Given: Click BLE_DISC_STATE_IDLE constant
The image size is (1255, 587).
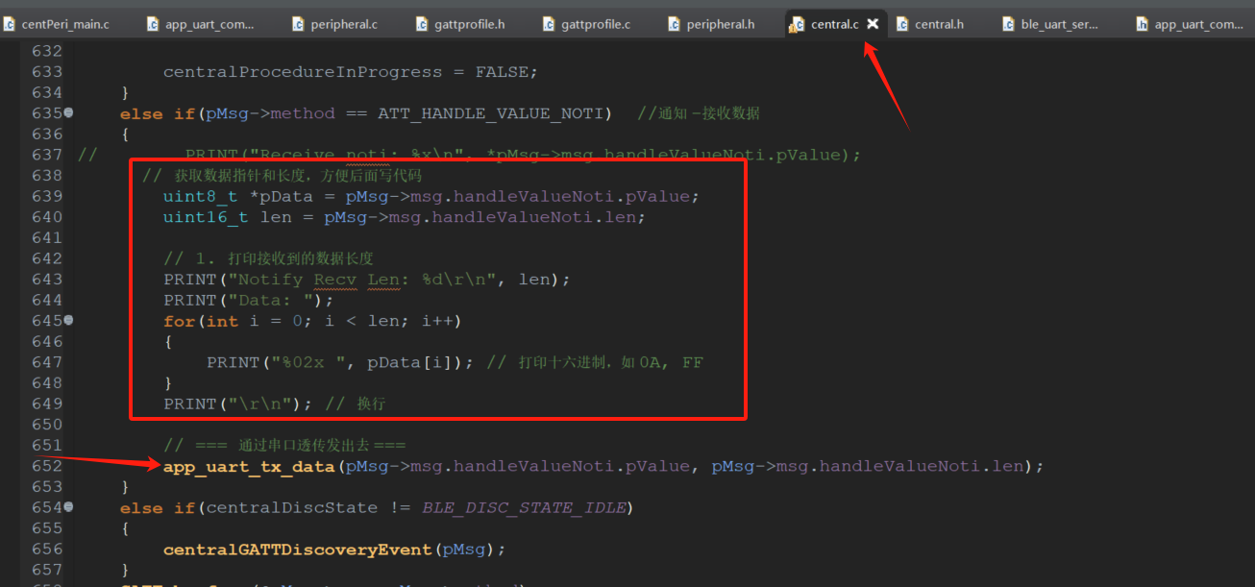Looking at the screenshot, I should tap(523, 507).
